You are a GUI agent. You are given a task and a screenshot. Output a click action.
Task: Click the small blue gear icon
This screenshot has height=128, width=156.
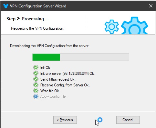click(x=112, y=26)
